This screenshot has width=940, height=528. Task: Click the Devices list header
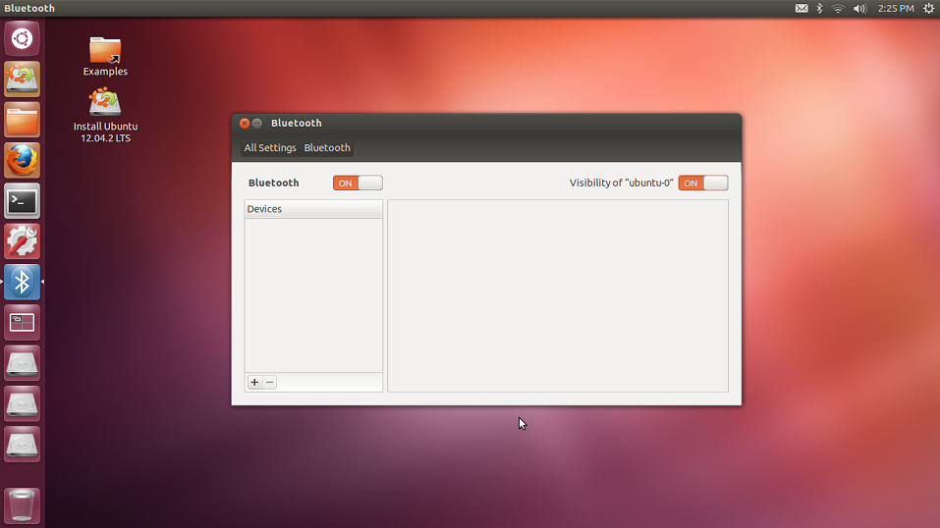(x=313, y=209)
